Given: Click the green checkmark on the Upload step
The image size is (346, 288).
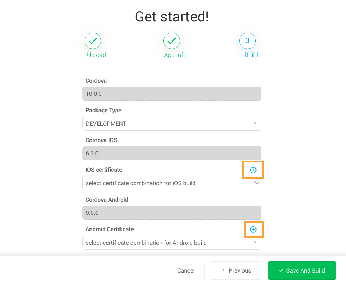Looking at the screenshot, I should (x=93, y=40).
